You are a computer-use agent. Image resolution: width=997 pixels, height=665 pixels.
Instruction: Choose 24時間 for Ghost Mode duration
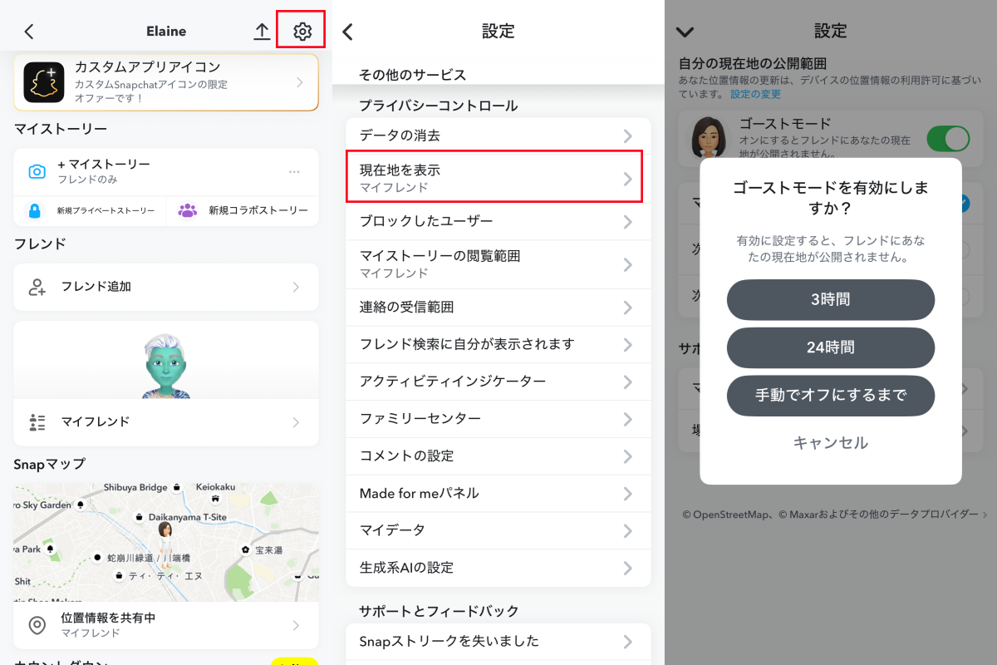[x=830, y=347]
